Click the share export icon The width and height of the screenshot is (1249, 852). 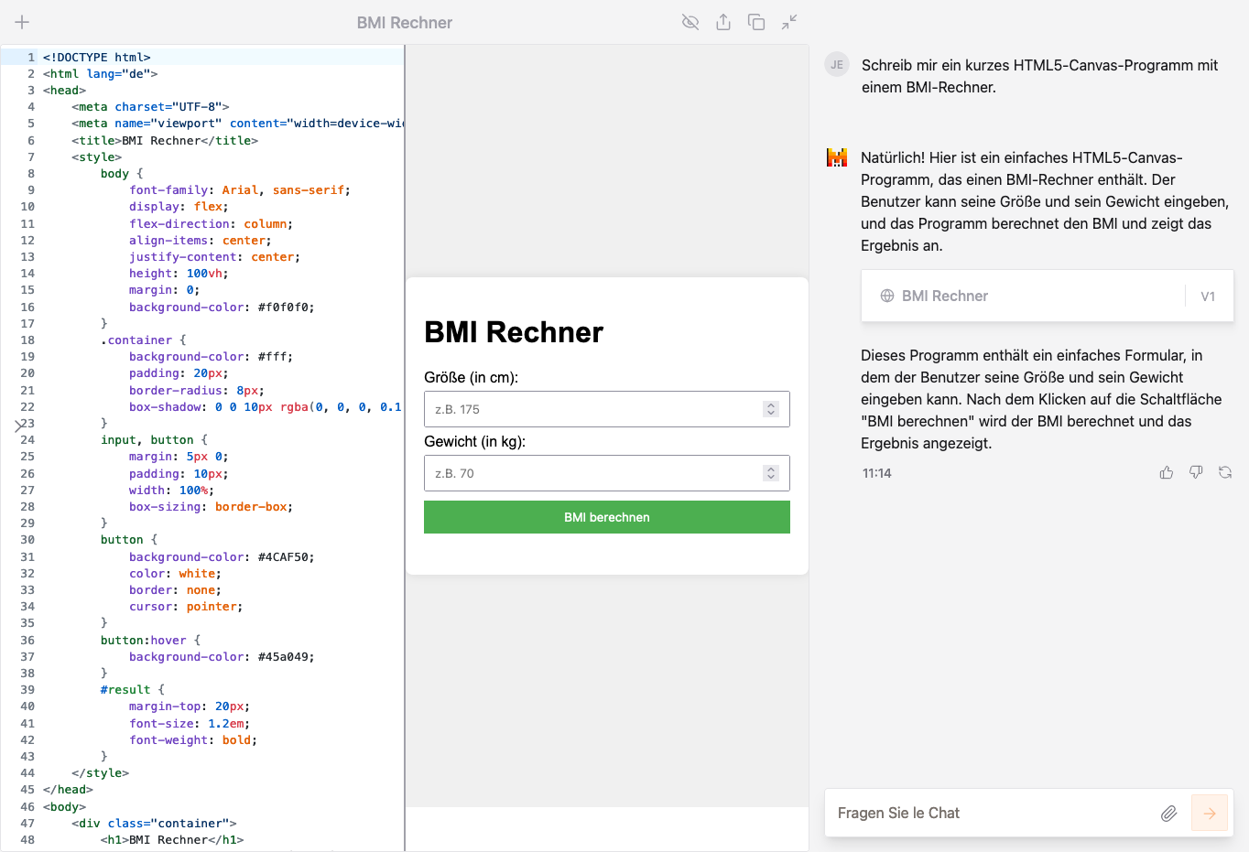coord(723,22)
